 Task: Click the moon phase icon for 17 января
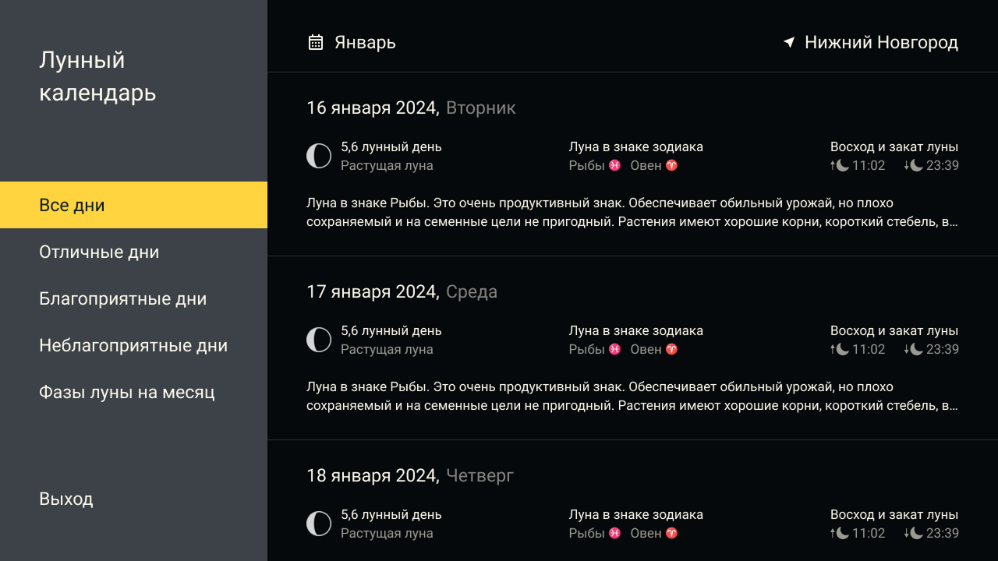tap(319, 340)
